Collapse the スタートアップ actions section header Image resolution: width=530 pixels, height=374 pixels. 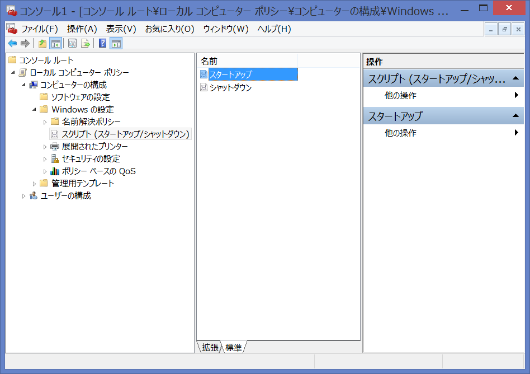pos(515,115)
